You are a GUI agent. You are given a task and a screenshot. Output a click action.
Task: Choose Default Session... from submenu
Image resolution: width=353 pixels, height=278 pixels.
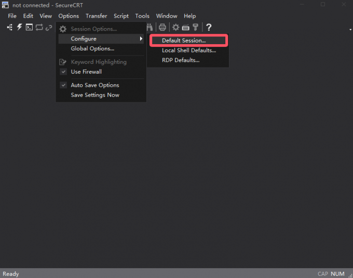click(188, 41)
